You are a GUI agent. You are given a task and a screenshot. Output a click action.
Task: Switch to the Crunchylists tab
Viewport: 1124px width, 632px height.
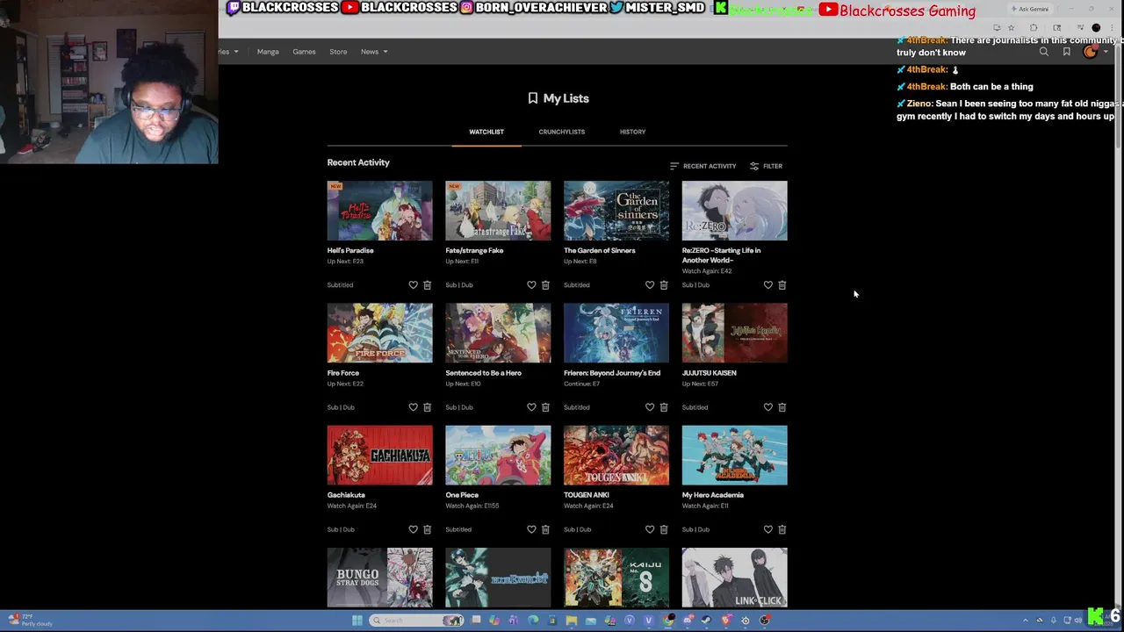point(562,132)
